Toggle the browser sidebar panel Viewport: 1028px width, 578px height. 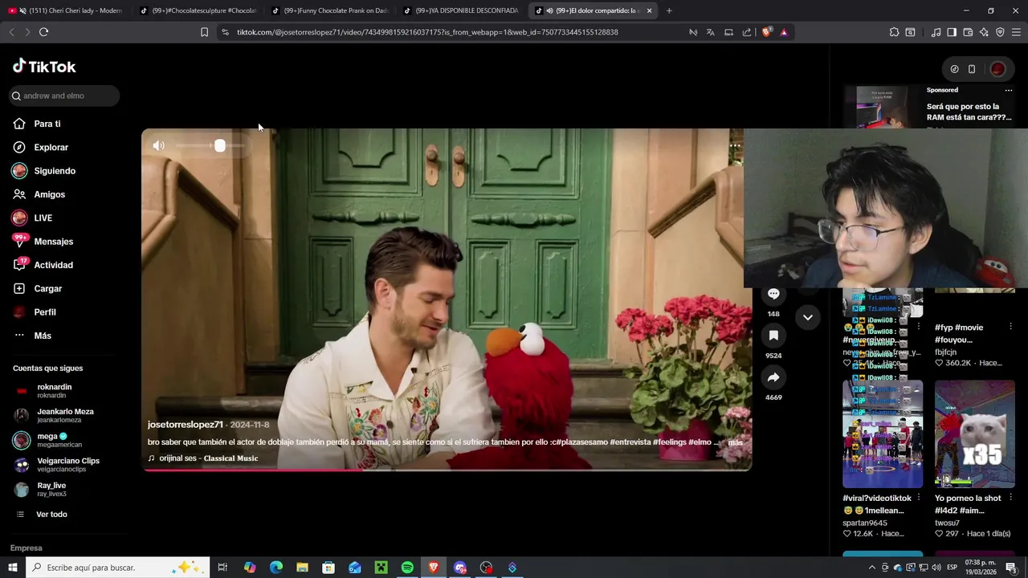[x=952, y=32]
